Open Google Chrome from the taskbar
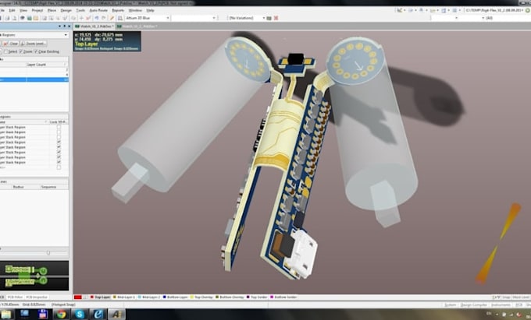 point(61,315)
